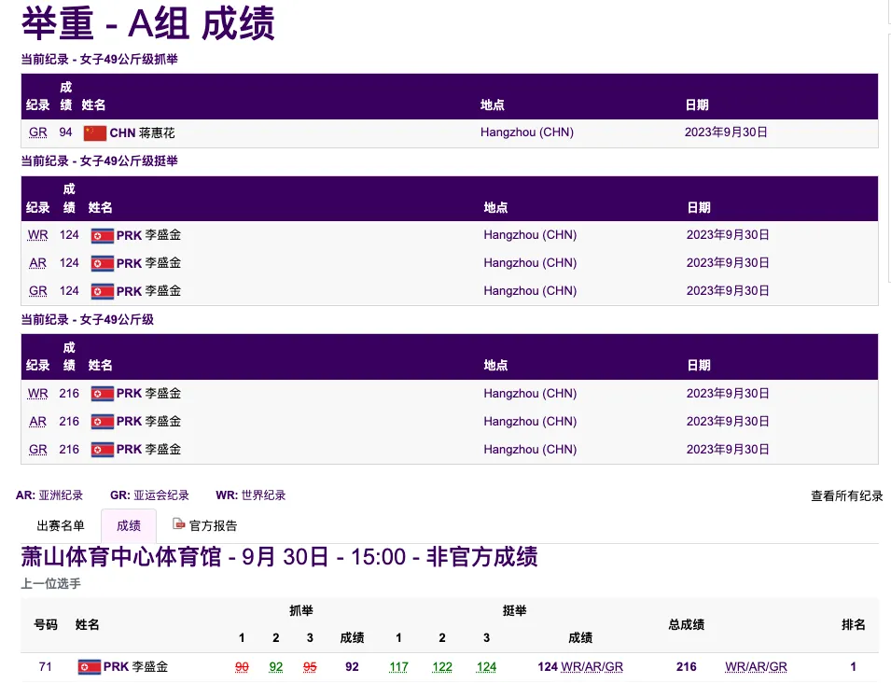
Task: Click WR/AR/GR label next to total 216
Action: click(756, 667)
